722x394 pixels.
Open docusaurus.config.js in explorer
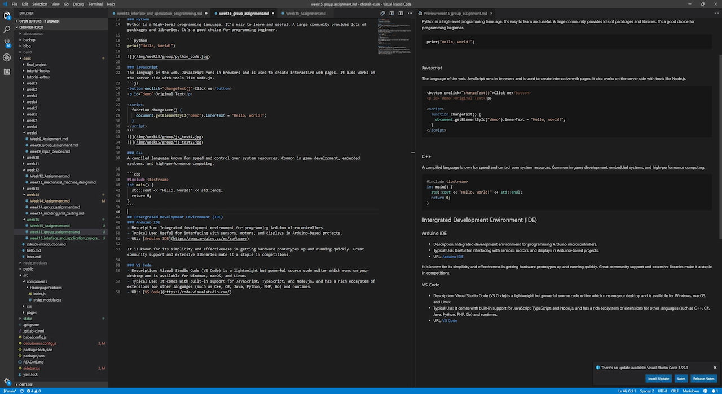click(x=39, y=343)
